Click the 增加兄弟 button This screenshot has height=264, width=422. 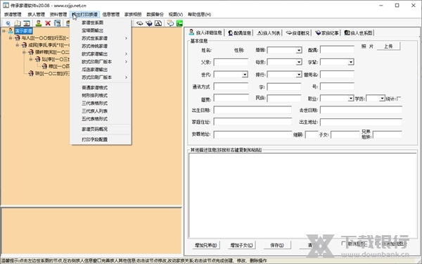(206, 245)
